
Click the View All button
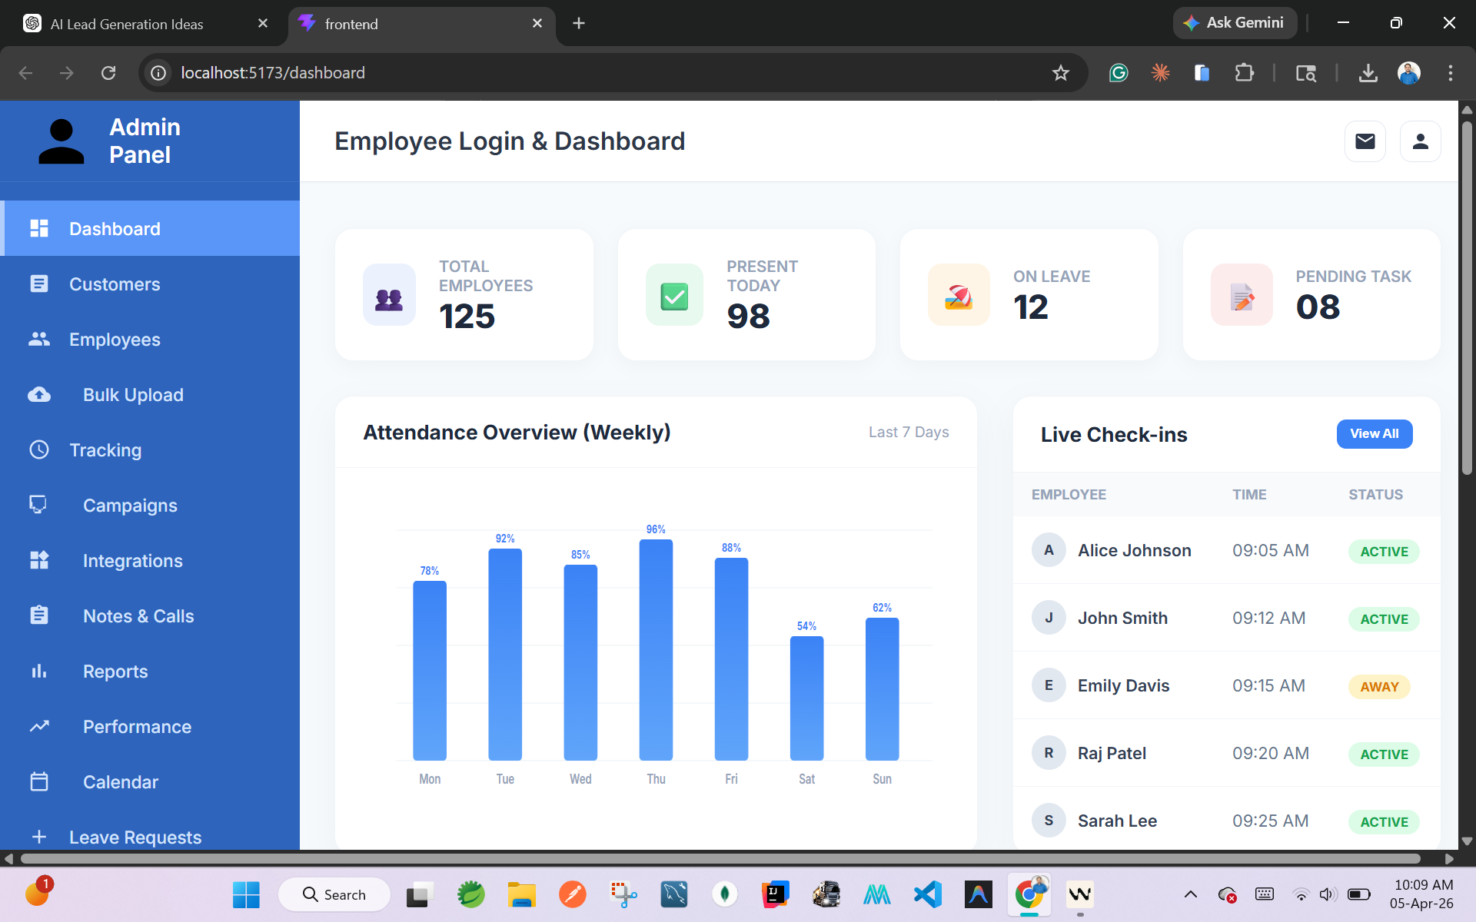1375,434
